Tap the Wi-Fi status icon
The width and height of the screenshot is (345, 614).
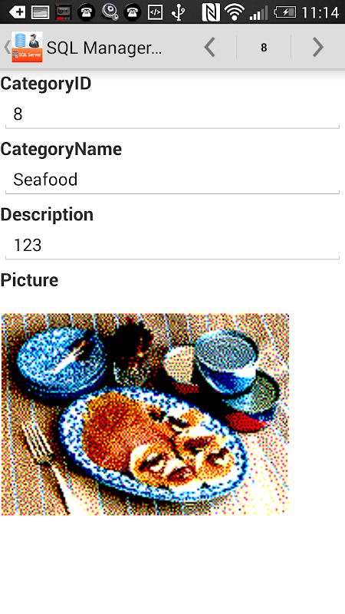click(x=235, y=12)
